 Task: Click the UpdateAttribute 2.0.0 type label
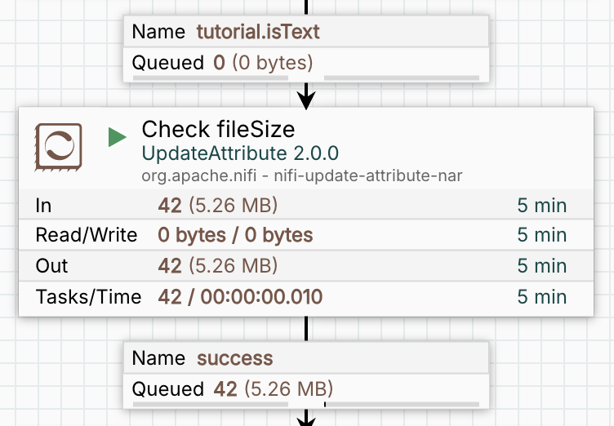240,153
